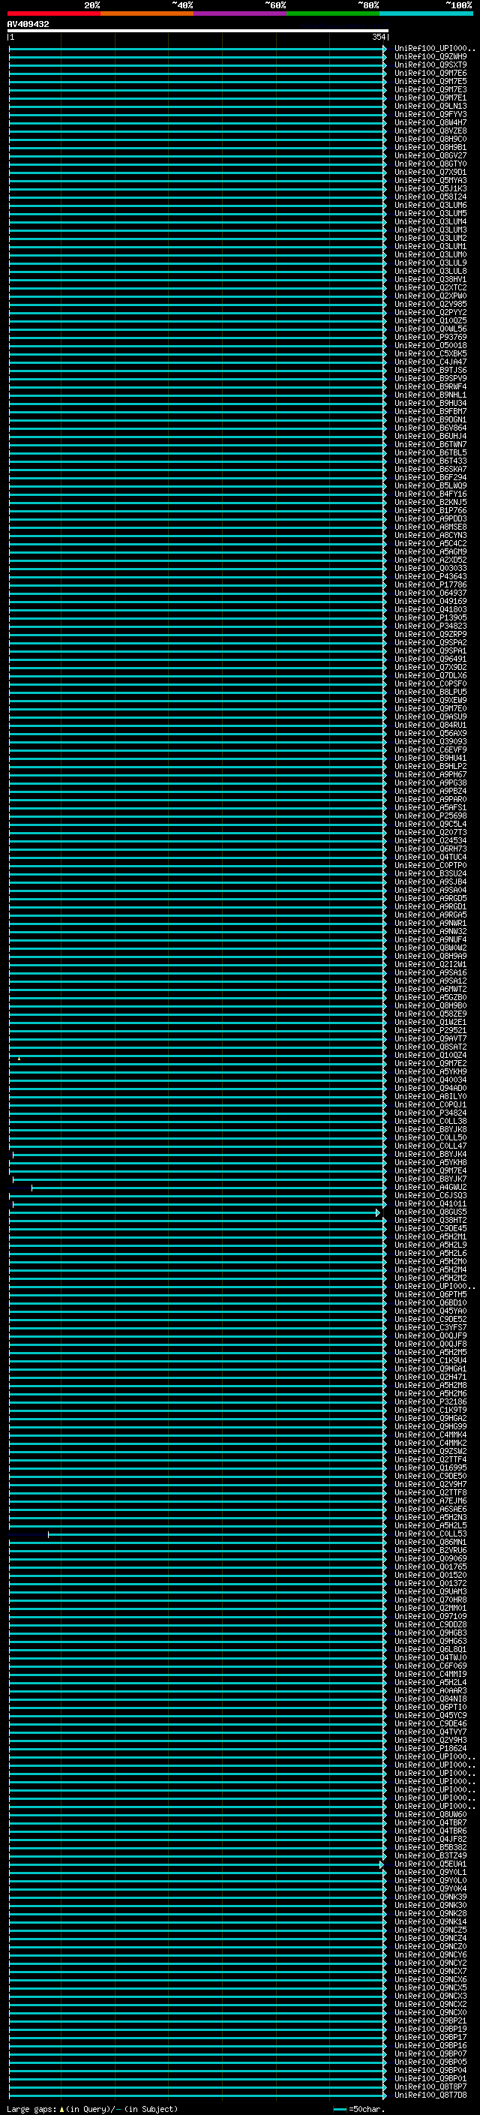Click the UniRef100_Q8SAT2 label
Screen dimensions: 480x2115
pyautogui.click(x=430, y=1047)
